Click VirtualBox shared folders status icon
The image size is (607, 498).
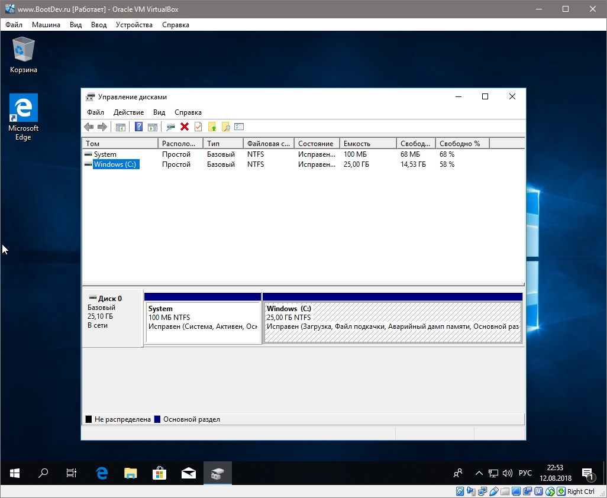tap(505, 491)
